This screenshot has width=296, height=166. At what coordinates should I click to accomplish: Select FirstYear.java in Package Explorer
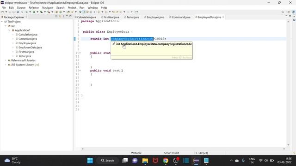click(26, 52)
